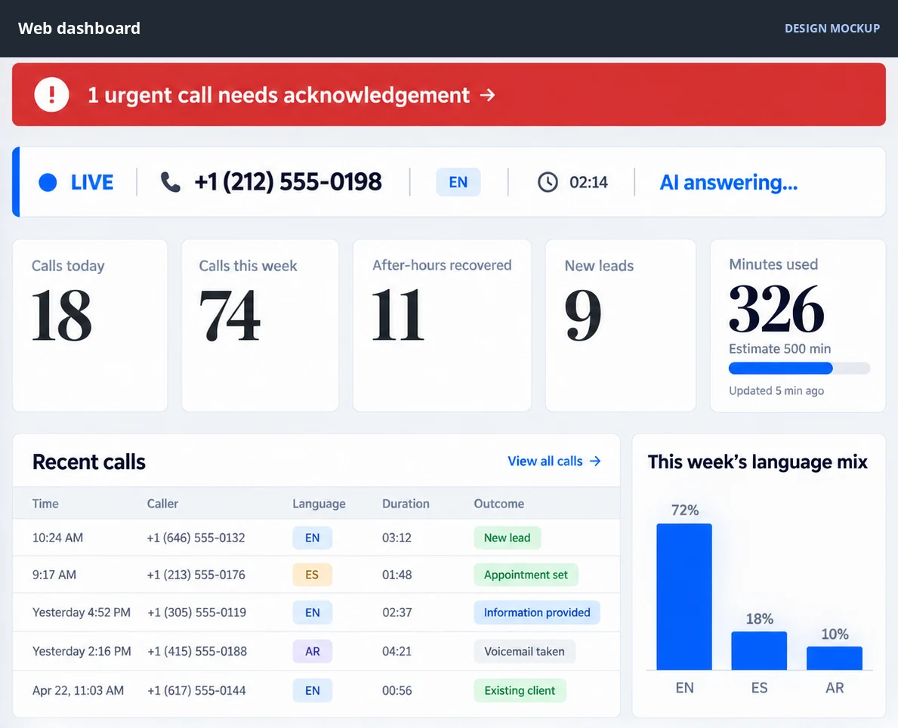This screenshot has width=898, height=728.
Task: Sort by the Caller column header
Action: 162,504
